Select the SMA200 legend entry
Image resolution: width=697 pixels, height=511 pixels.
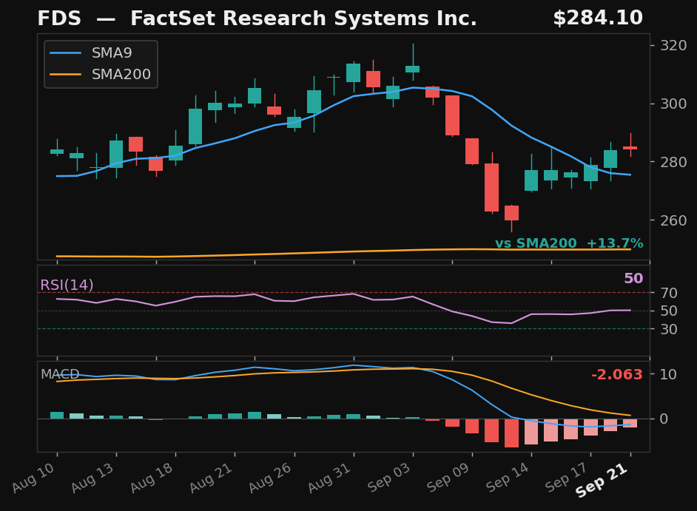(100, 74)
